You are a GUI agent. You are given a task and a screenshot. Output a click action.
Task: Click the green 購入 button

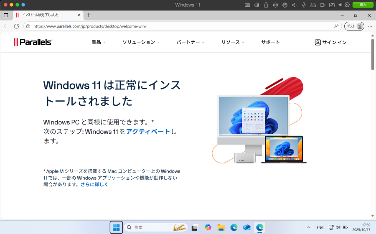tap(363, 5)
